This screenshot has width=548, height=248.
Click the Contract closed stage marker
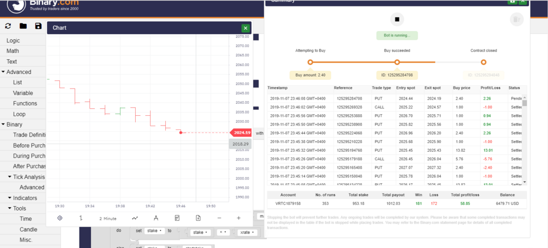(483, 62)
